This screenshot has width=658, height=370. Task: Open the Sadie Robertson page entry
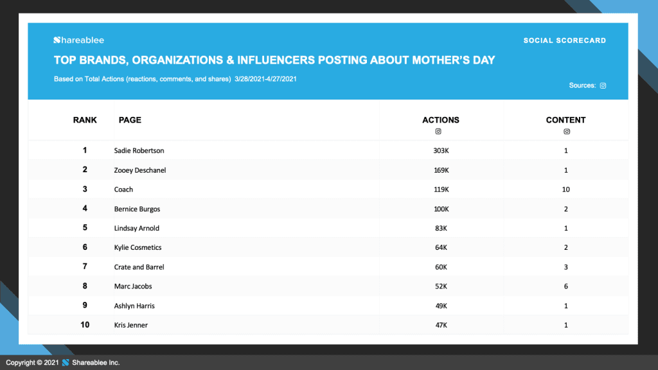[139, 151]
